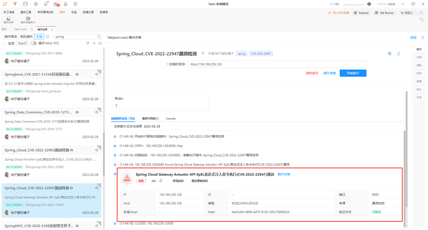Viewport: 428px width, 230px height.
Task: Click the 开始执行 button
Action: click(x=353, y=73)
